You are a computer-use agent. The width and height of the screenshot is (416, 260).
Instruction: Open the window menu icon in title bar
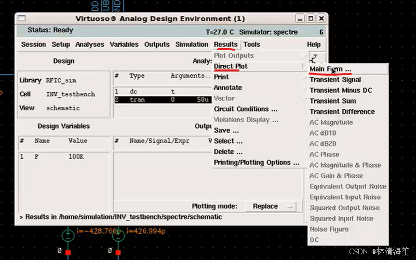[21, 18]
